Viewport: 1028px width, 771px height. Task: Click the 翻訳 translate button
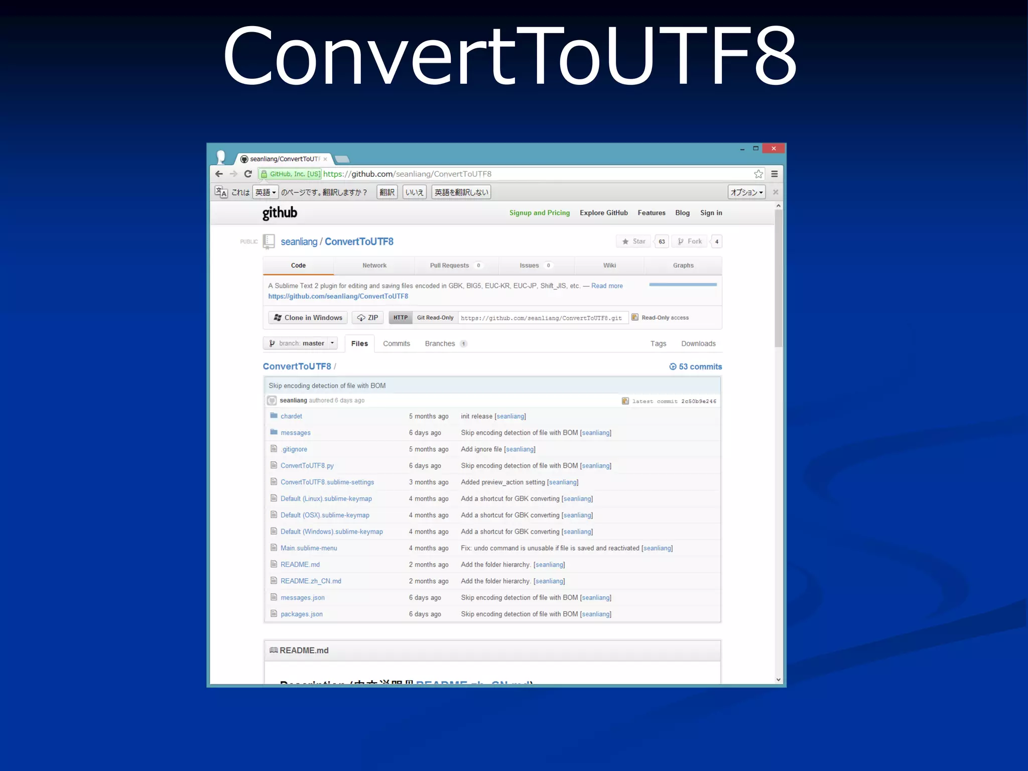tap(387, 192)
